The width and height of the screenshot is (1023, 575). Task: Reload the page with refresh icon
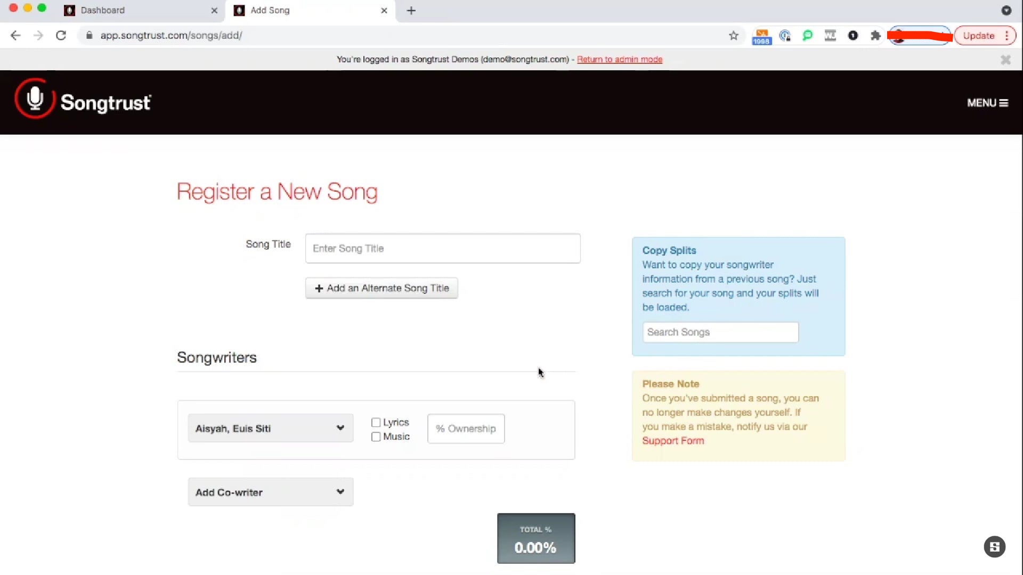click(x=61, y=36)
